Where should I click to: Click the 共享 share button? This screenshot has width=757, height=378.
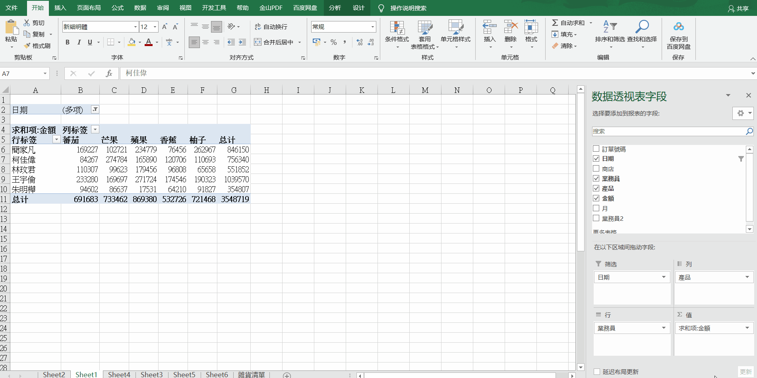click(738, 8)
